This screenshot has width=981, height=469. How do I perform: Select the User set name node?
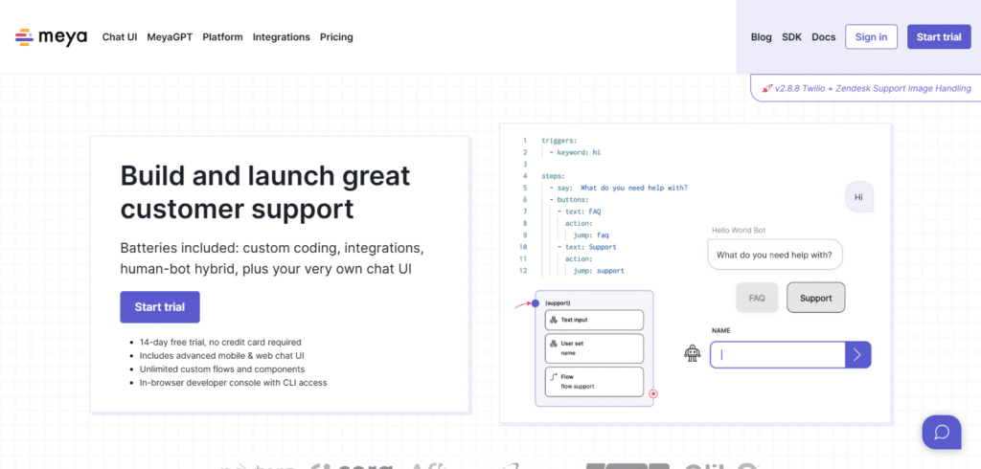(x=594, y=348)
